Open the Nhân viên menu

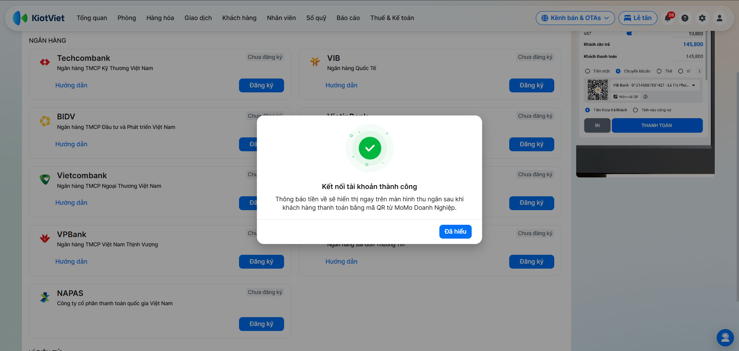pyautogui.click(x=281, y=18)
